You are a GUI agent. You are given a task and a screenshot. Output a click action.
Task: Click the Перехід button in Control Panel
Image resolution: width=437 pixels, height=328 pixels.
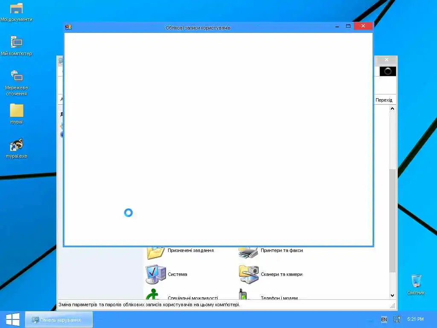click(x=384, y=100)
